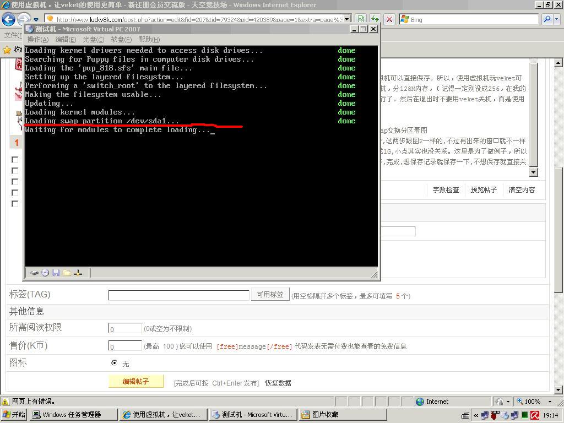The image size is (564, 423).
Task: Open the 软盘(F) menu in Virtual PC
Action: click(x=121, y=40)
